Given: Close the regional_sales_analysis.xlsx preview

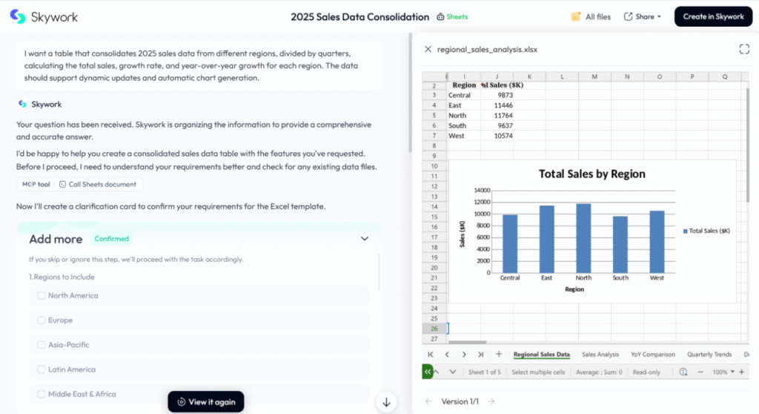Looking at the screenshot, I should click(428, 50).
